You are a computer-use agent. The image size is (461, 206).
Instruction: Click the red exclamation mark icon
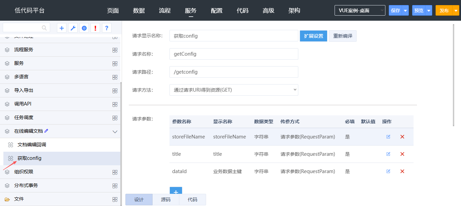(95, 28)
